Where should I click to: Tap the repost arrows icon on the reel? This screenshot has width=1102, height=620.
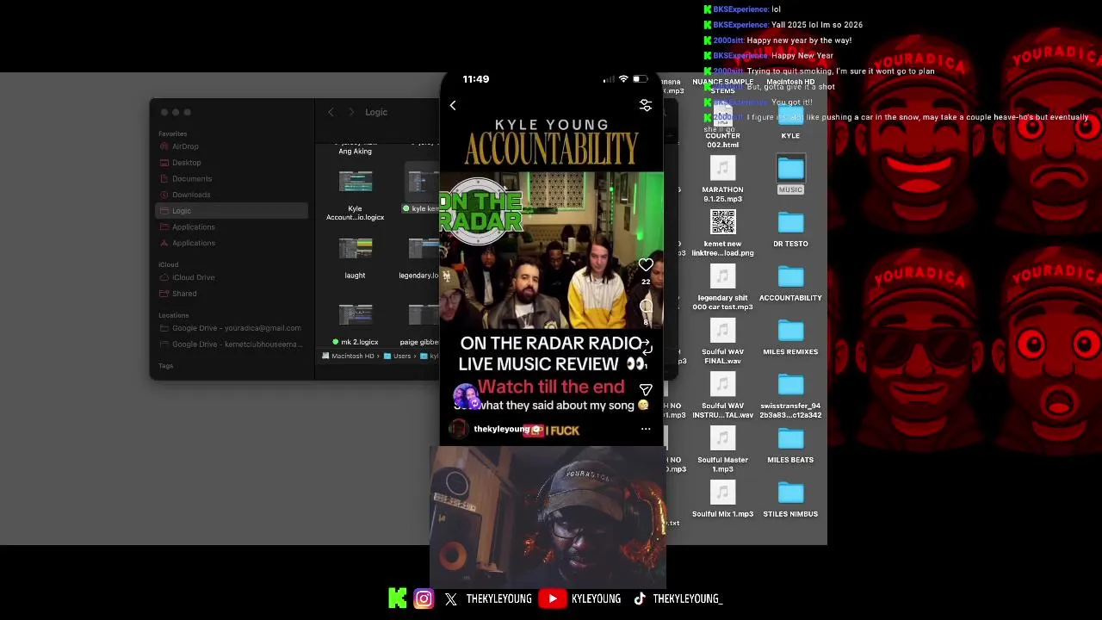646,348
